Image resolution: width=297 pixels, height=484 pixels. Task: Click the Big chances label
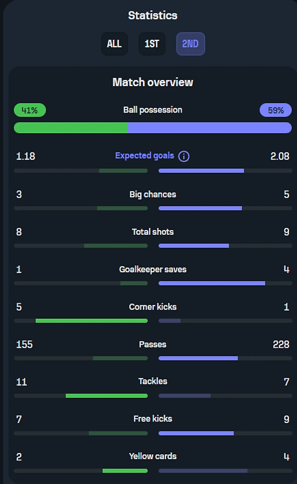pyautogui.click(x=153, y=194)
